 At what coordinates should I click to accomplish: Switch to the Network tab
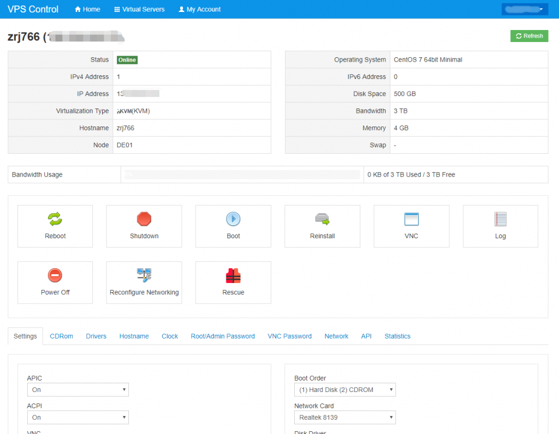(x=336, y=336)
